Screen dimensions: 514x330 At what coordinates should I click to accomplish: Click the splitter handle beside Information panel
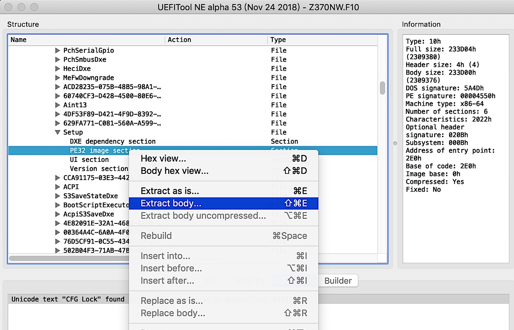[x=395, y=143]
